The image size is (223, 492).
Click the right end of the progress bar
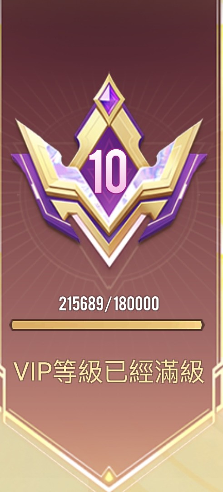pyautogui.click(x=200, y=325)
